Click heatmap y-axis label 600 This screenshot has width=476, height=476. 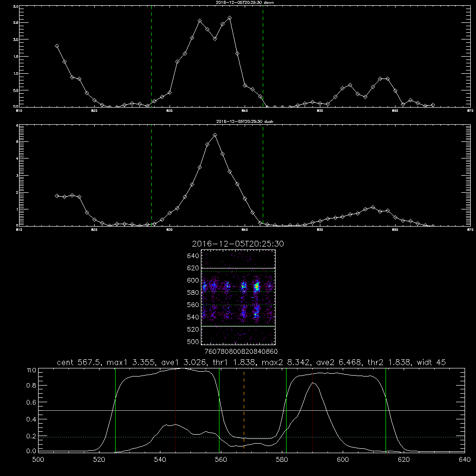coord(193,280)
